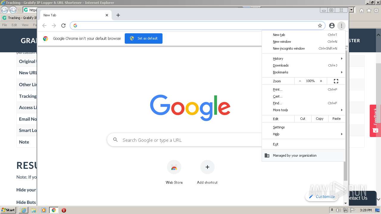Decrease zoom with minus button

pos(300,81)
